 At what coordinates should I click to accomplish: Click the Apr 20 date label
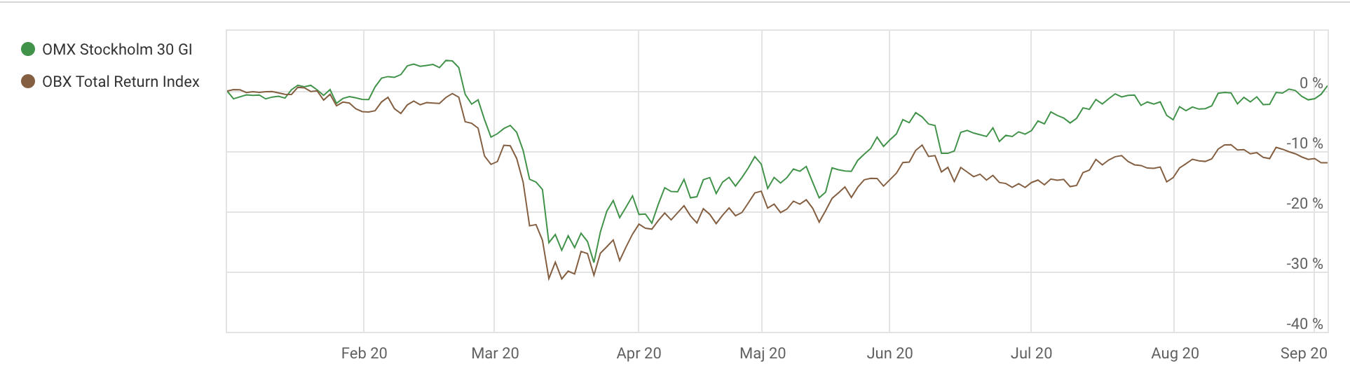pos(639,353)
